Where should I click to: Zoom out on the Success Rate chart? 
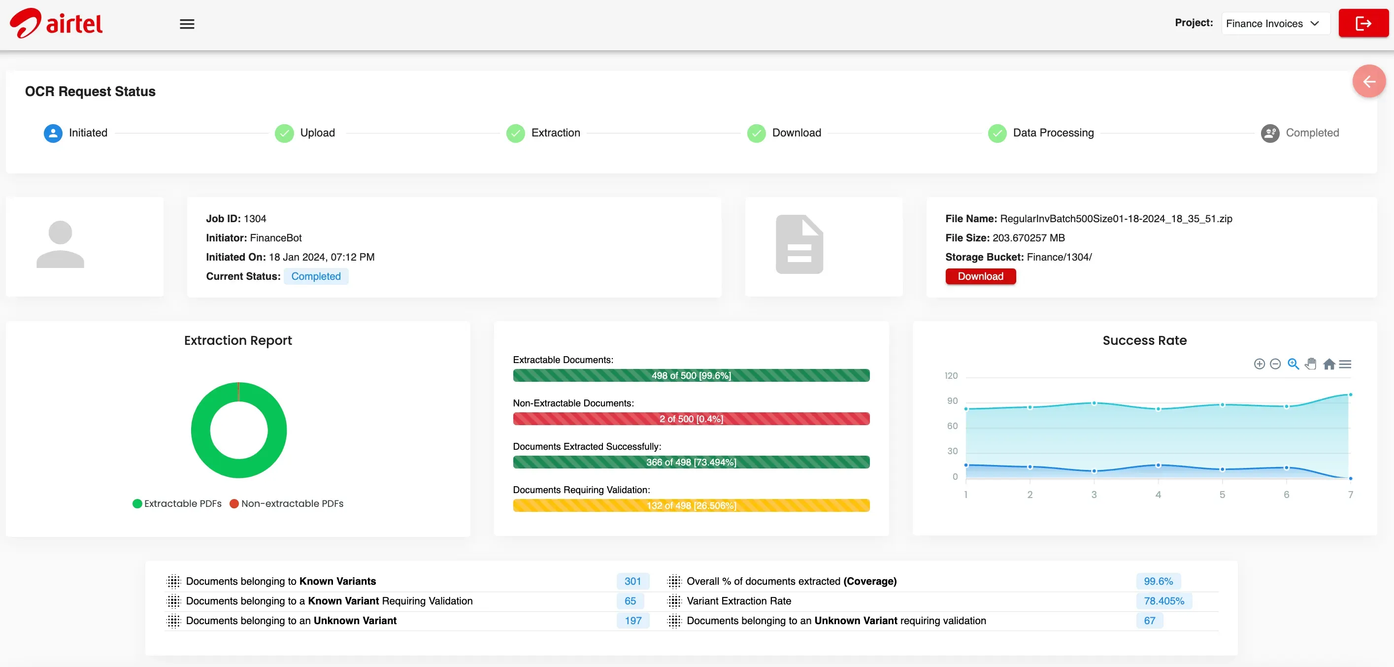1275,364
